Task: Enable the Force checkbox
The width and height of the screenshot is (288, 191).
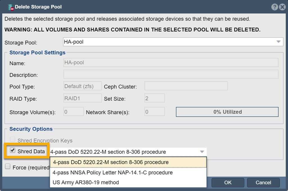Action: [x=8, y=166]
